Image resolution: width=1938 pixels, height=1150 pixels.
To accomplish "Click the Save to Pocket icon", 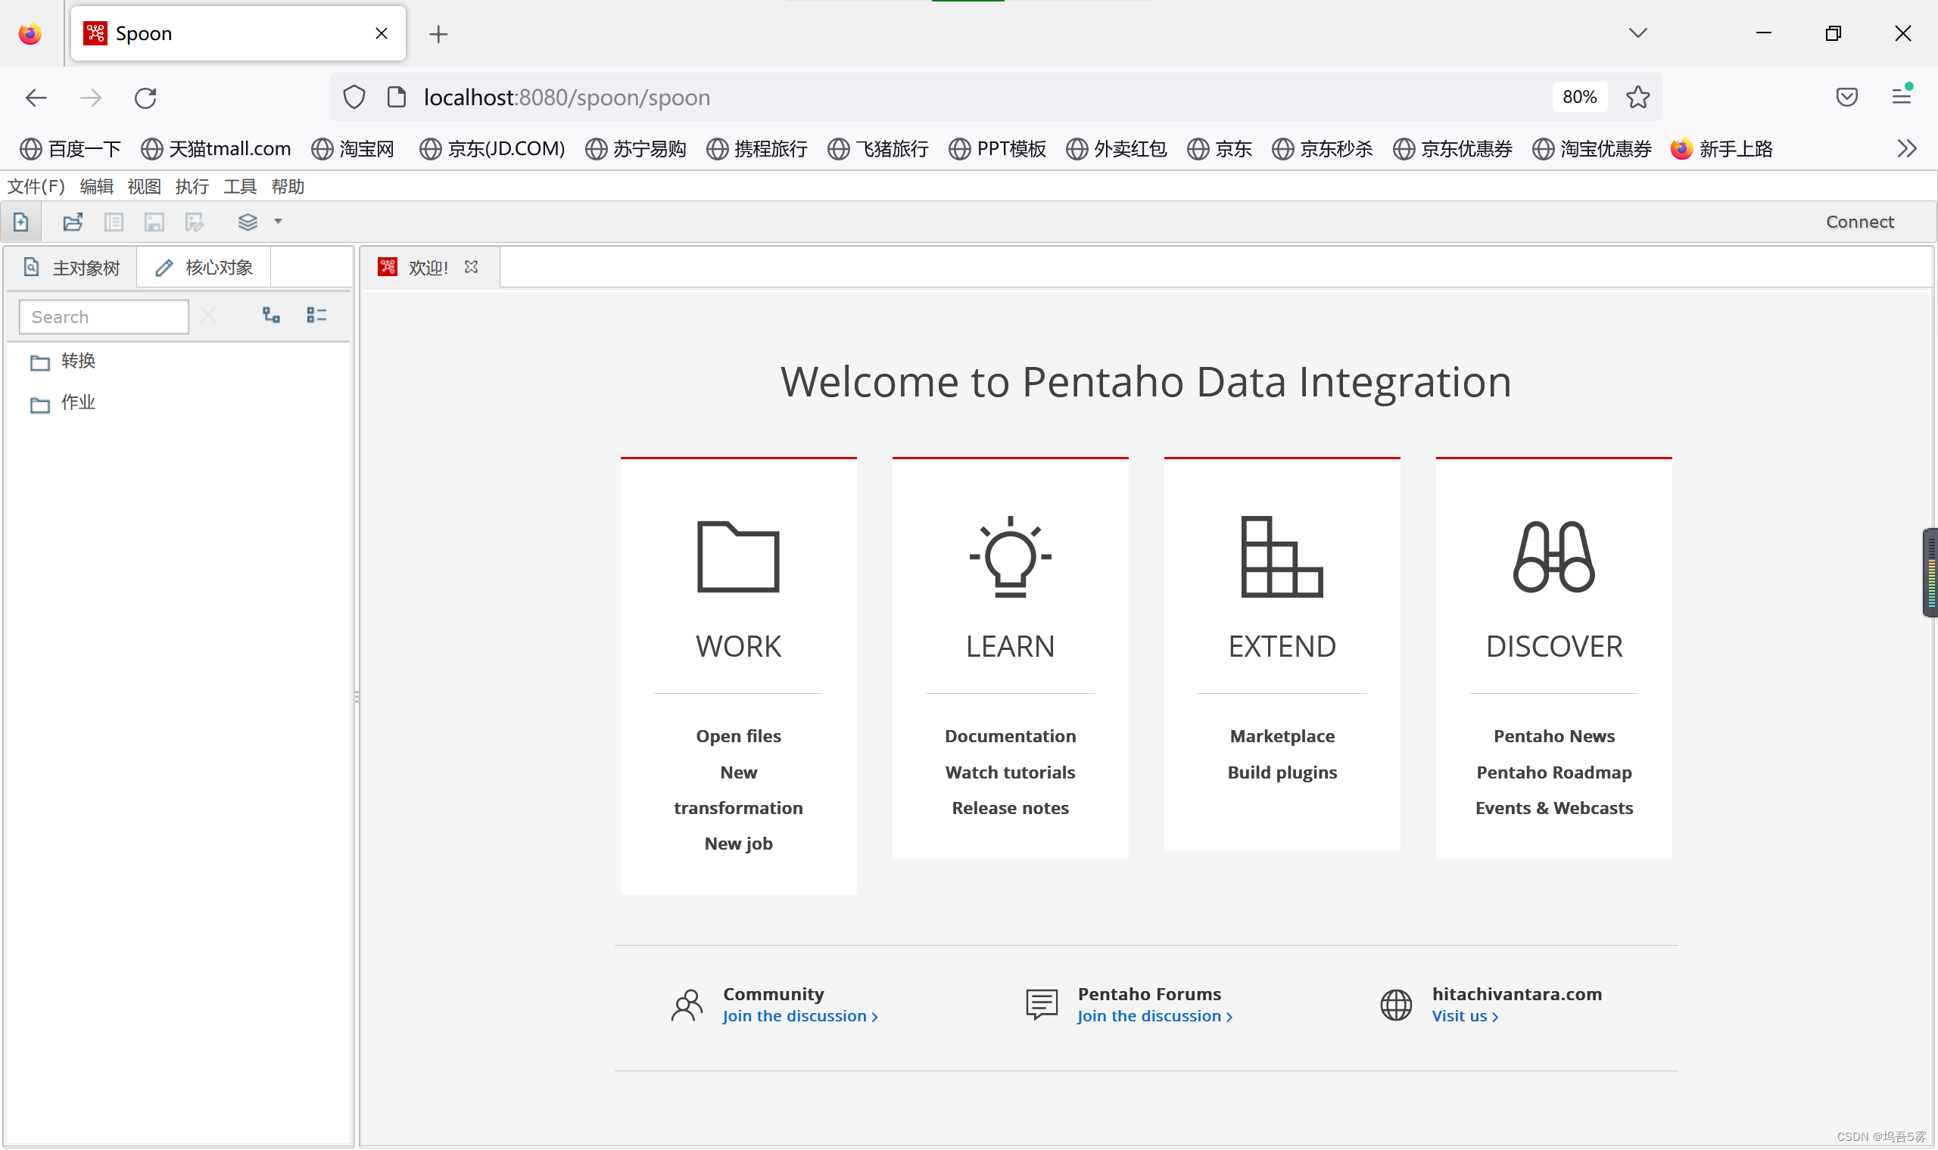I will 1846,97.
